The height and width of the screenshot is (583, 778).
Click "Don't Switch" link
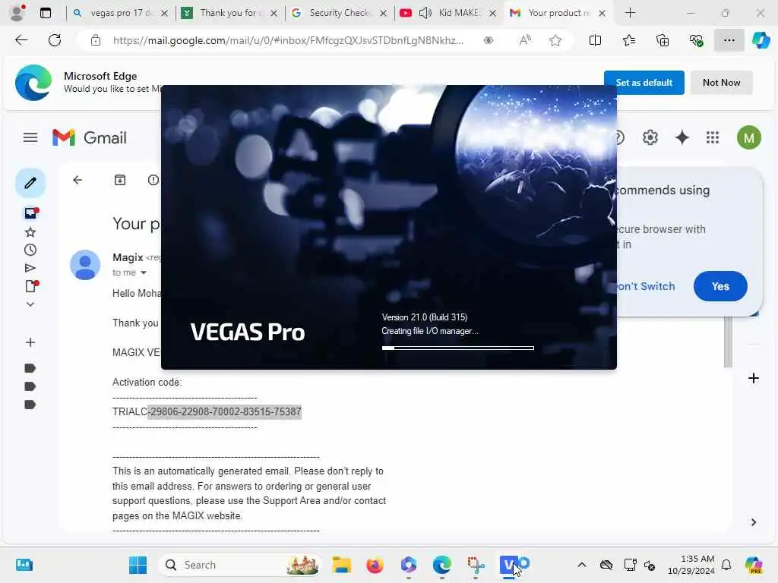click(646, 286)
